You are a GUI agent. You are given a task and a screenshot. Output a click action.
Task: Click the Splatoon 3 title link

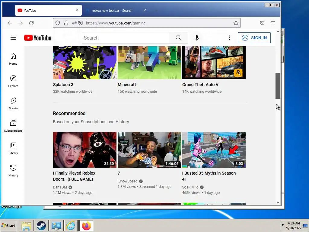(63, 85)
